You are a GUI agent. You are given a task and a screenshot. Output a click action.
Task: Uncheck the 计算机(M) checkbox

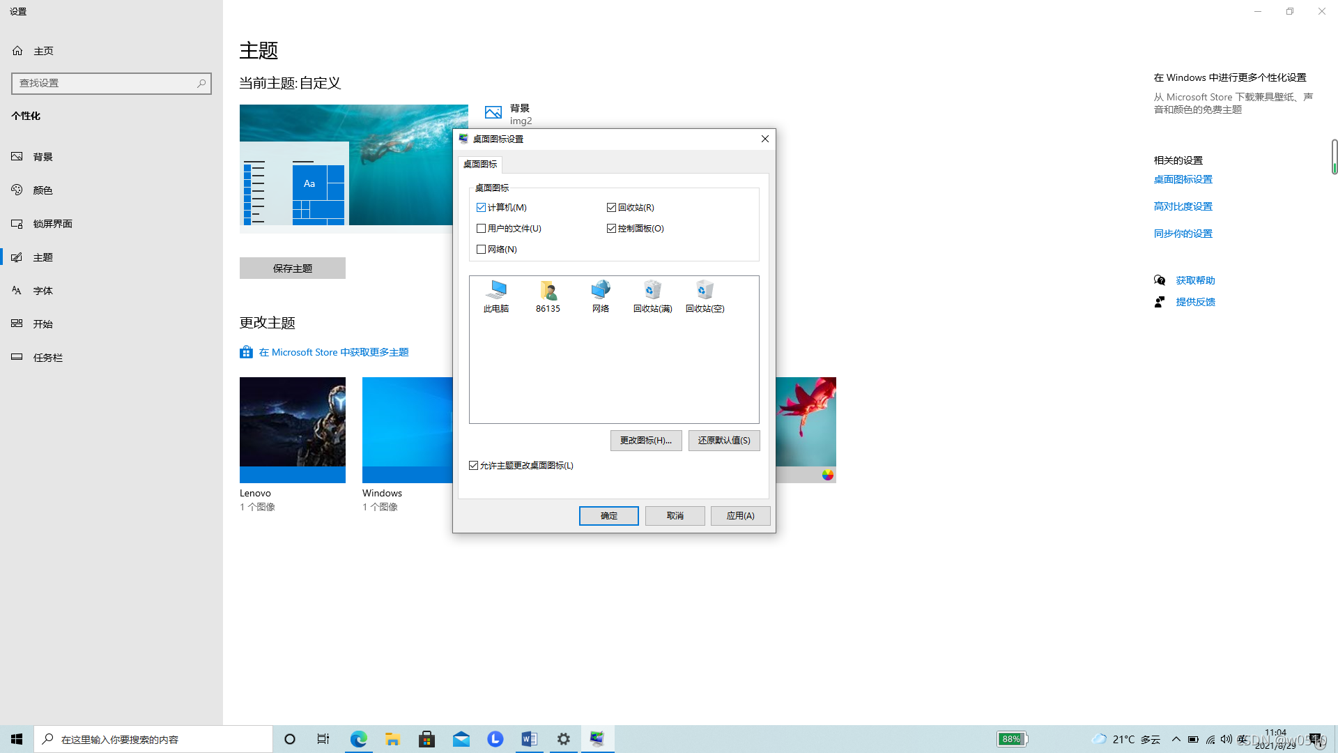pyautogui.click(x=481, y=208)
